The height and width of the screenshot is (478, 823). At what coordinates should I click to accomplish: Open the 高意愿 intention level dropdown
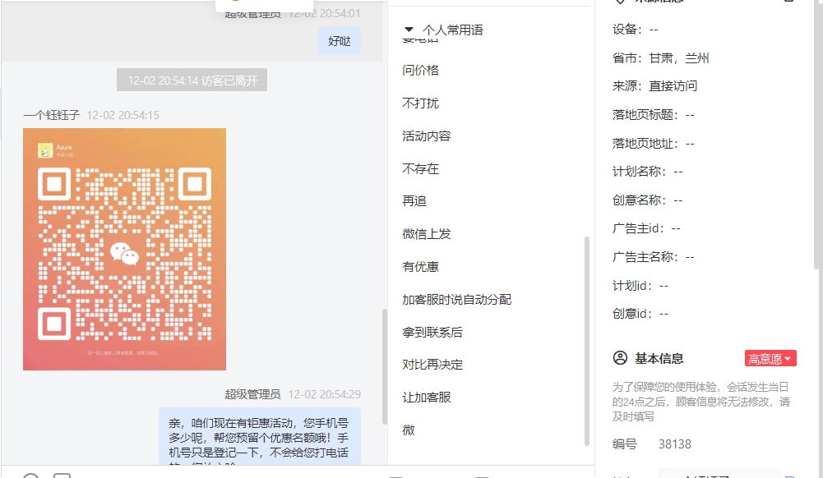pyautogui.click(x=770, y=358)
